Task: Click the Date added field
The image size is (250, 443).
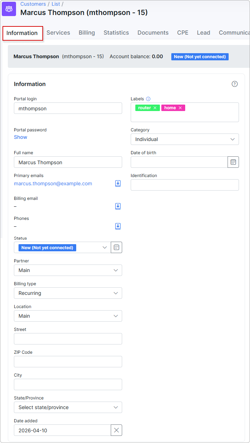Action: [x=62, y=430]
